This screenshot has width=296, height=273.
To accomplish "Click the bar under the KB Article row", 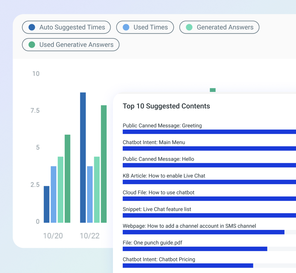I will pos(209,182).
